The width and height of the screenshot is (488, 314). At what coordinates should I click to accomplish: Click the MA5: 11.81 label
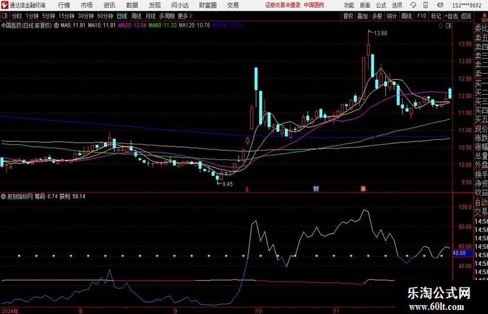point(73,25)
